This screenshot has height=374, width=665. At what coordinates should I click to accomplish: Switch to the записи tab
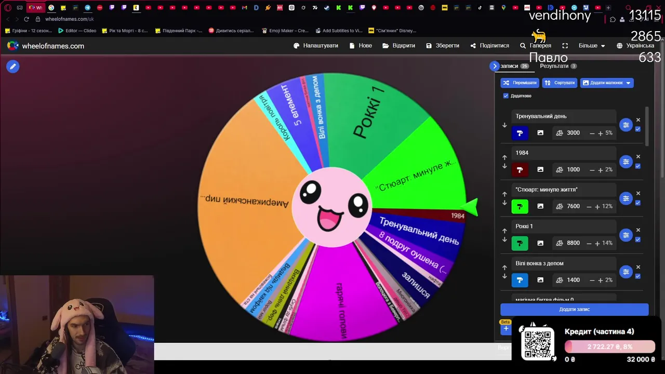[x=514, y=66]
